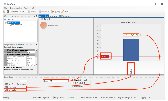The image size is (168, 101).
Task: Click the Disconnect toolbar button
Action: click(13, 12)
